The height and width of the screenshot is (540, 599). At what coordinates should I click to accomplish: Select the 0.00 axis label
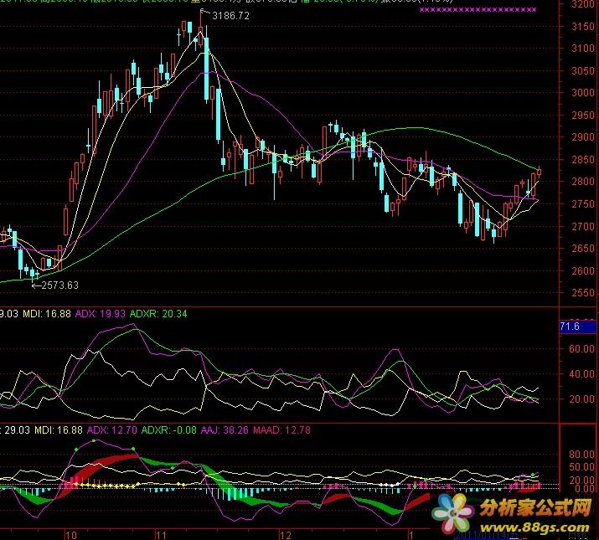[x=585, y=488]
